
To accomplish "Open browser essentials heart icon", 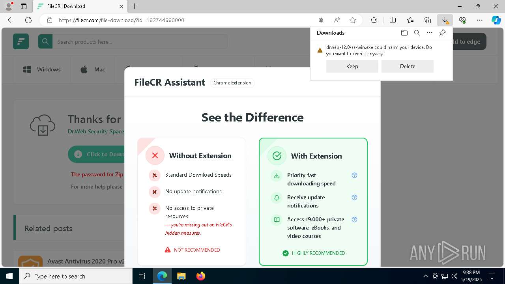I will coord(462,20).
